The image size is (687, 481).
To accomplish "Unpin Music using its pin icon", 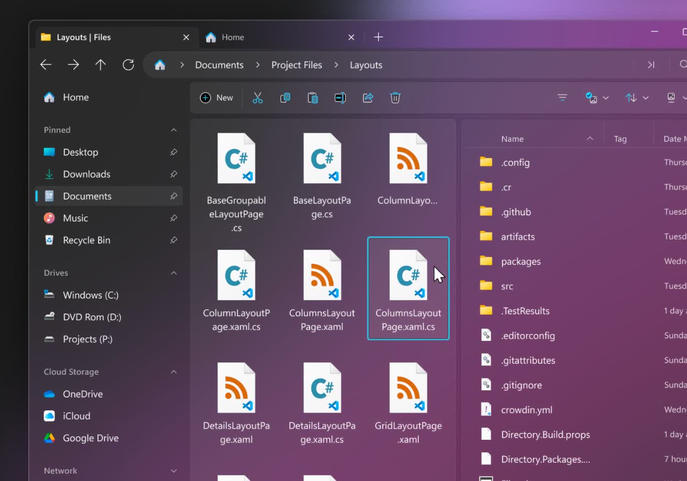I will point(174,218).
